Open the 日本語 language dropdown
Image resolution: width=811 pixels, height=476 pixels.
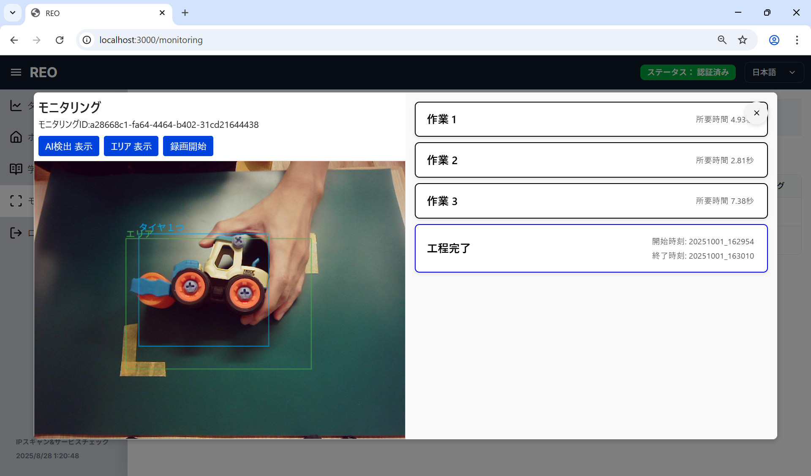pyautogui.click(x=773, y=72)
